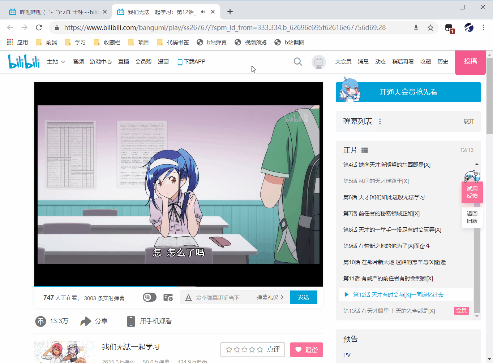493x363 pixels.
Task: Click the 发送 send danmaku button
Action: pos(304,297)
